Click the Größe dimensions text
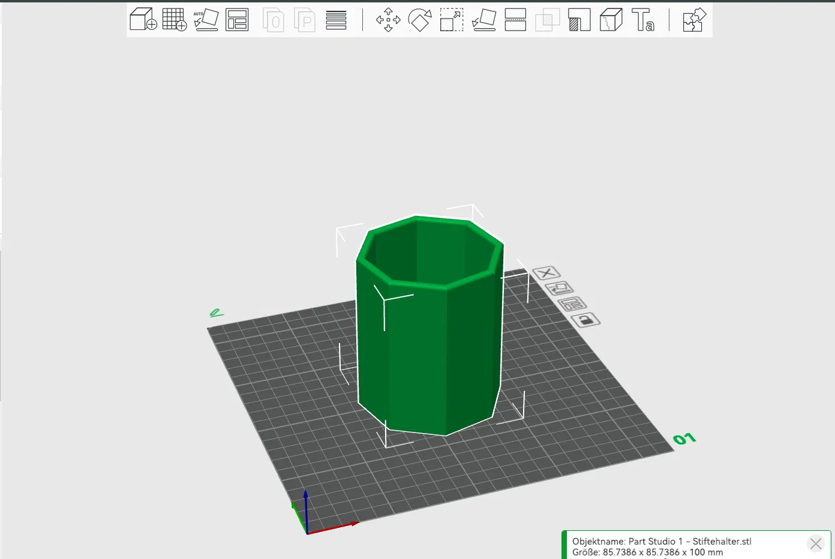Image resolution: width=835 pixels, height=559 pixels. [647, 552]
